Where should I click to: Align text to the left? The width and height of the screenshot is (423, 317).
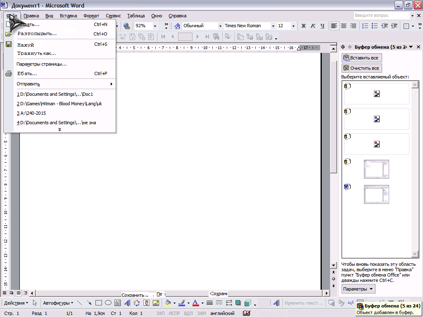pyautogui.click(x=334, y=26)
